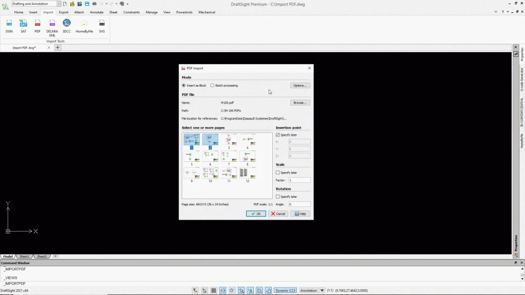Screen dimensions: 525x295
Task: Expand the Annotation scale dropdown
Action: [312, 290]
